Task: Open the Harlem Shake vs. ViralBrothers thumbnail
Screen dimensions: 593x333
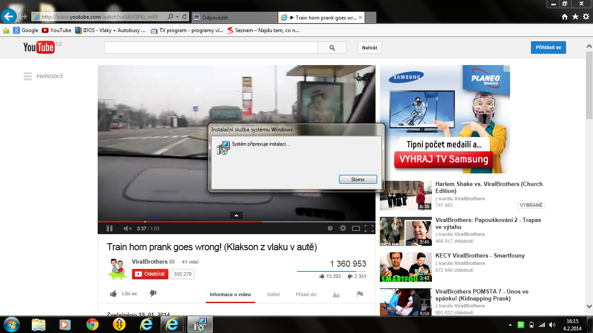Action: [406, 196]
